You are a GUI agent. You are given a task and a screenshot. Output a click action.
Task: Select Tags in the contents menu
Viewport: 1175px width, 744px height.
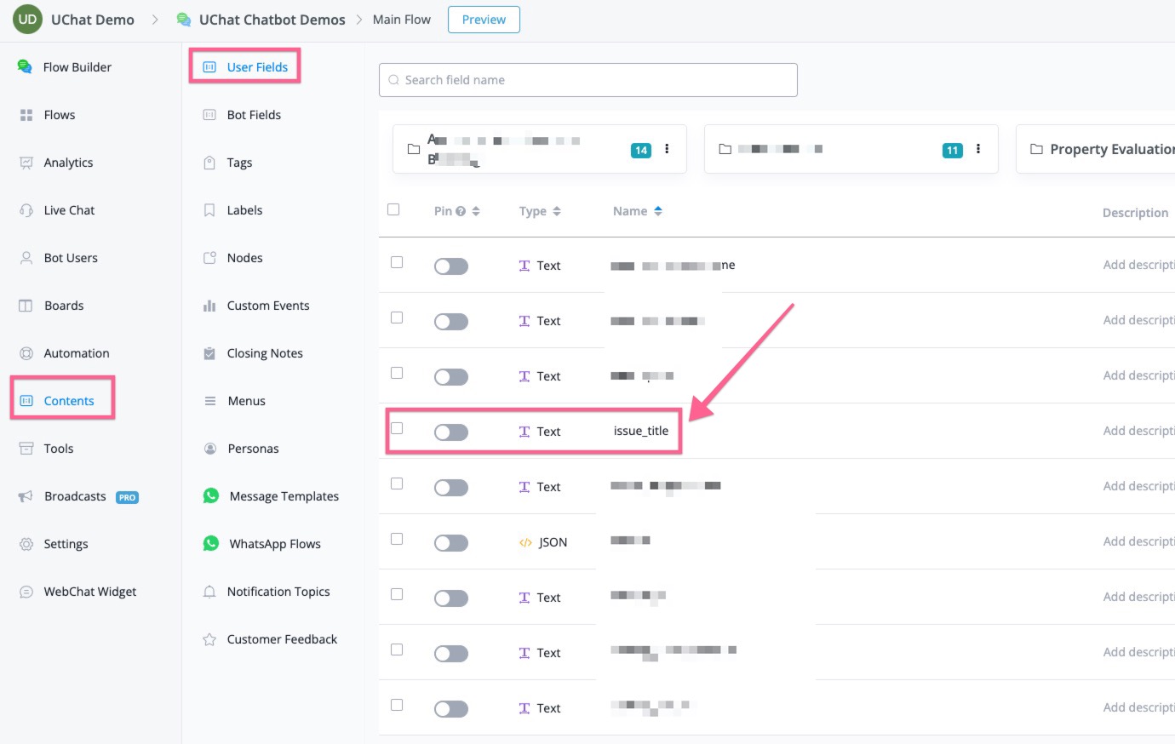[239, 162]
